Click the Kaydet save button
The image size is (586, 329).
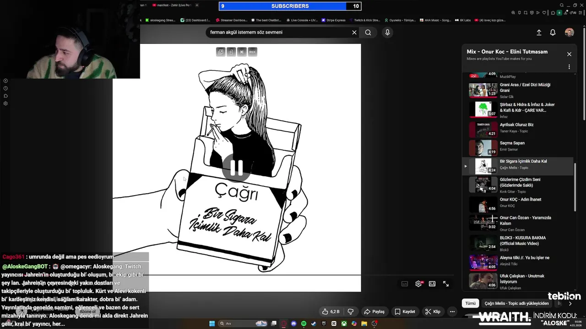click(x=405, y=312)
